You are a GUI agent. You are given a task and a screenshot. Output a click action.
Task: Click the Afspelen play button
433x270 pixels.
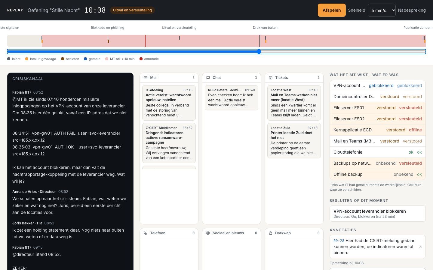pos(332,10)
